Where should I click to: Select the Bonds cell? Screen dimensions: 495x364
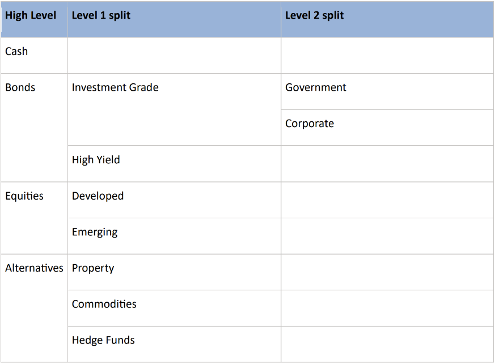tap(34, 128)
